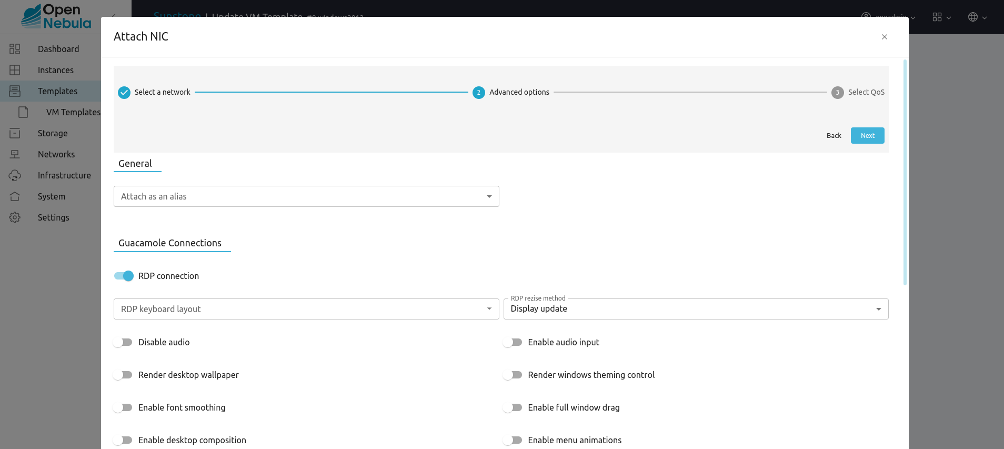Select VM Templates submenu item
Viewport: 1004px width, 449px height.
tap(73, 112)
